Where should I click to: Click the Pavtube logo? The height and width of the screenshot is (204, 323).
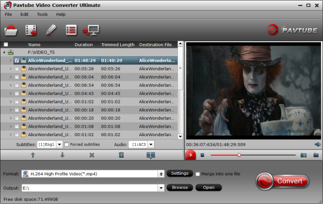click(x=292, y=30)
